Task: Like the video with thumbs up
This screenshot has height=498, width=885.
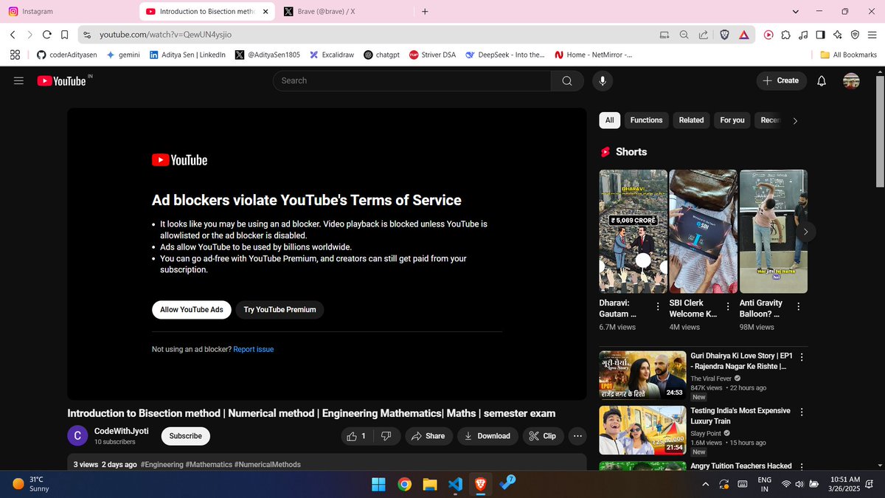Action: (356, 436)
